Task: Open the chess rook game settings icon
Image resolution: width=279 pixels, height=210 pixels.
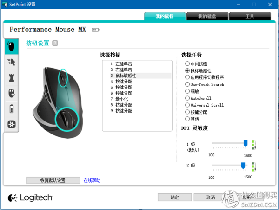Action: pos(11,78)
